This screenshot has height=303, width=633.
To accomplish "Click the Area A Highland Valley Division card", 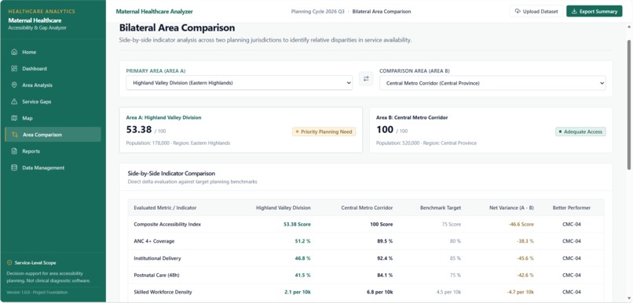I will click(x=240, y=130).
